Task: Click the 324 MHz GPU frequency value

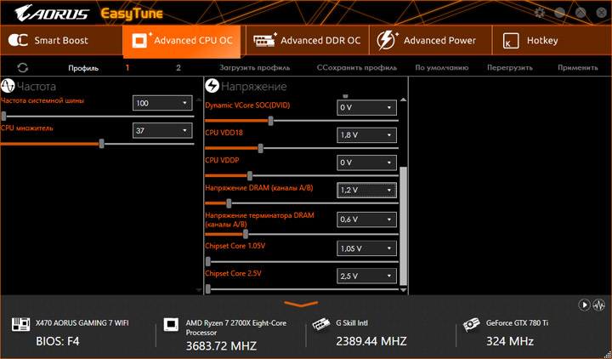Action: click(x=510, y=341)
